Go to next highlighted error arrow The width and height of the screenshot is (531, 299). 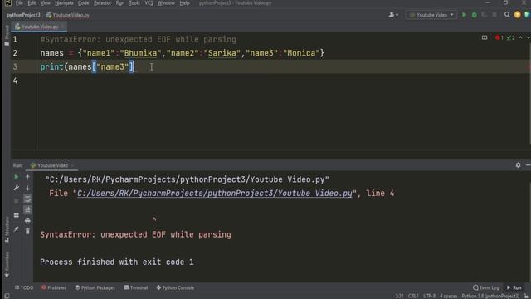[x=528, y=37]
